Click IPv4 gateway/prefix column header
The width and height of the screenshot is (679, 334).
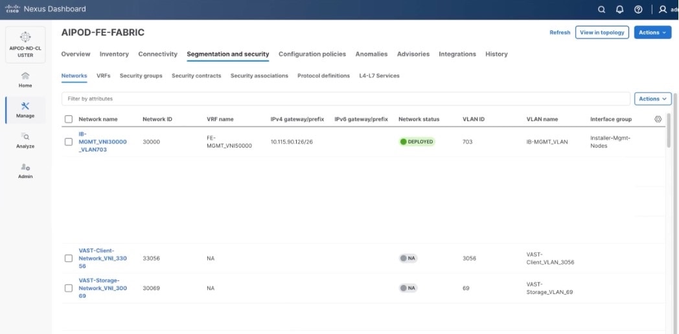297,119
